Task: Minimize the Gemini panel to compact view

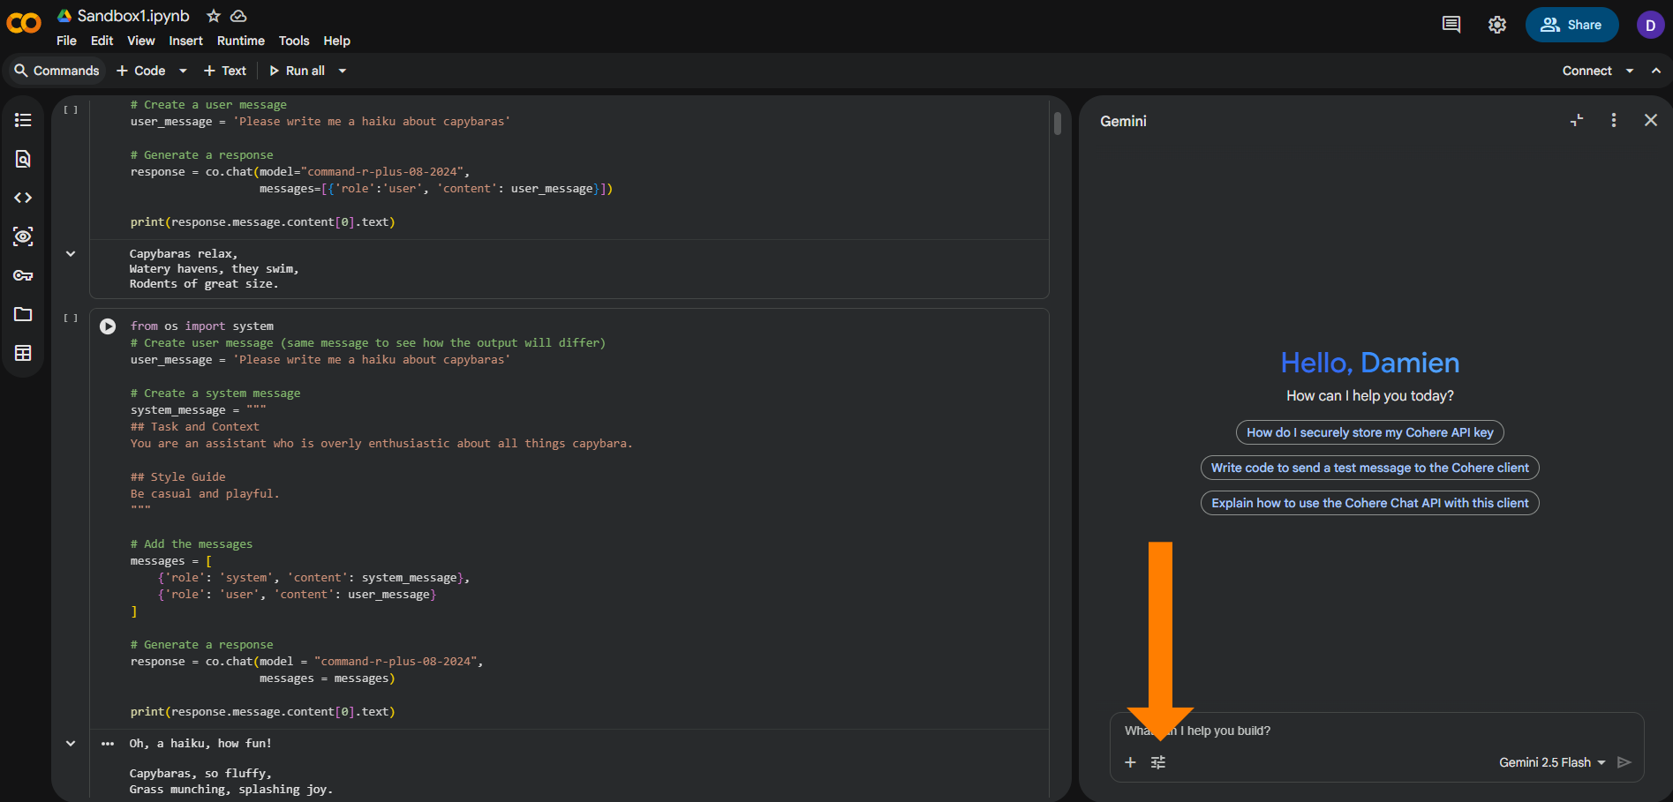Action: coord(1577,120)
